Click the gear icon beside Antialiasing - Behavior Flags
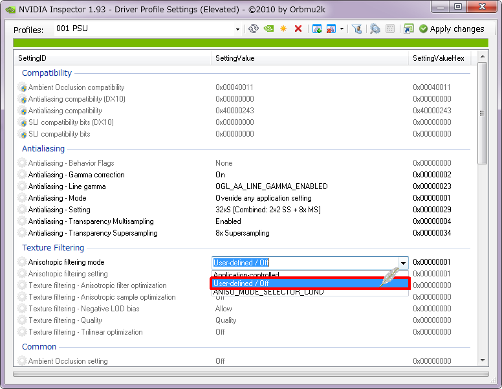502x389 pixels. [22, 162]
